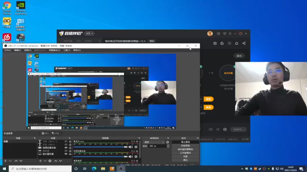This screenshot has height=172, width=307.
Task: Open 设置 in OBS controls
Action: tap(185, 156)
